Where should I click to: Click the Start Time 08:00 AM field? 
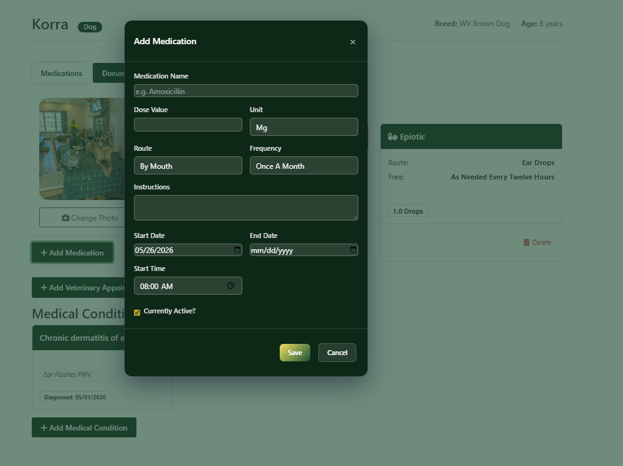click(x=188, y=285)
